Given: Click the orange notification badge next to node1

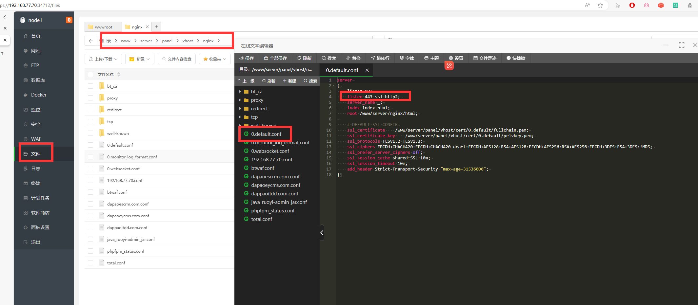Looking at the screenshot, I should point(69,20).
